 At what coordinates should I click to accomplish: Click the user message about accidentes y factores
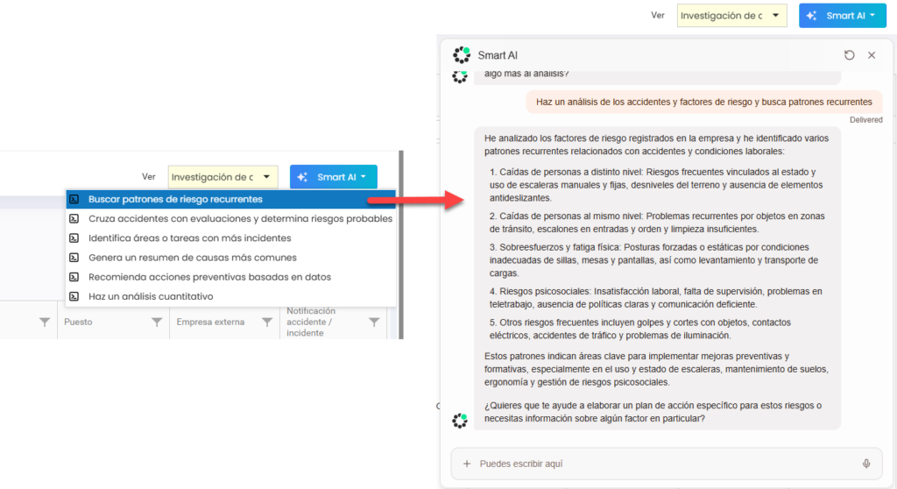coord(703,102)
